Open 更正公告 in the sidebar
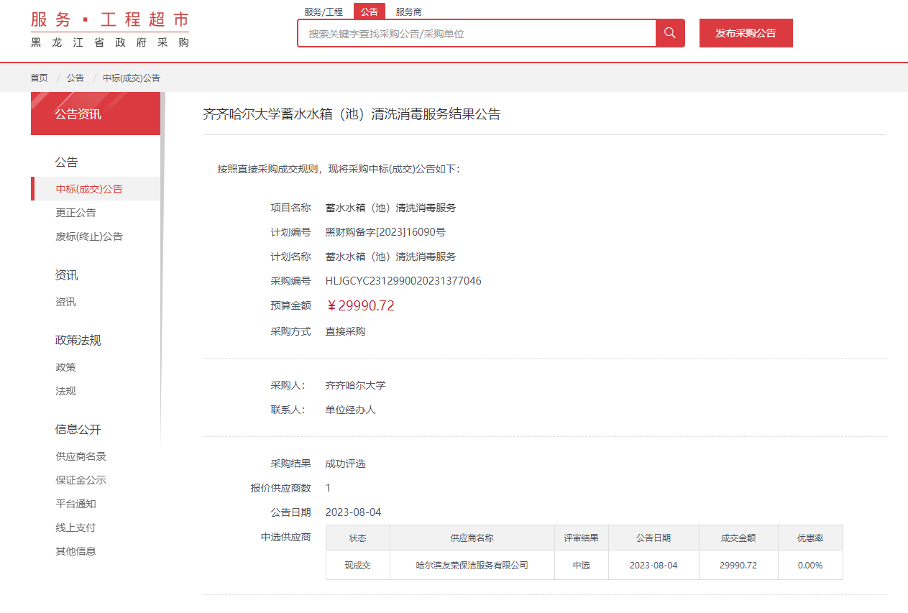This screenshot has width=908, height=613. coord(75,213)
